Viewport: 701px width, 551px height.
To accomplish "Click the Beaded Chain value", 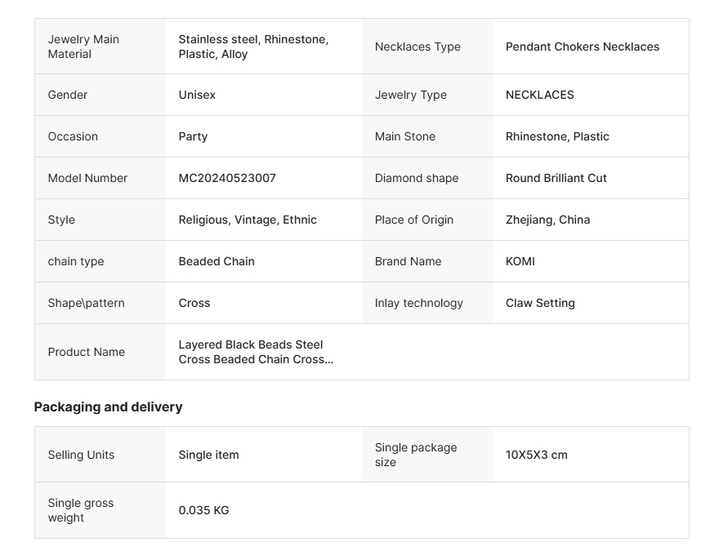I will (x=217, y=261).
